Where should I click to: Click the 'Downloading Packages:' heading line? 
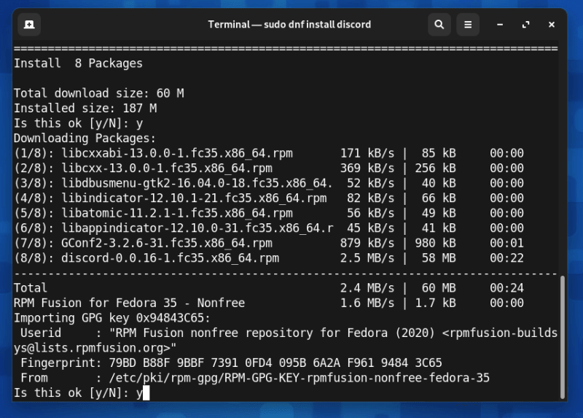pyautogui.click(x=85, y=138)
